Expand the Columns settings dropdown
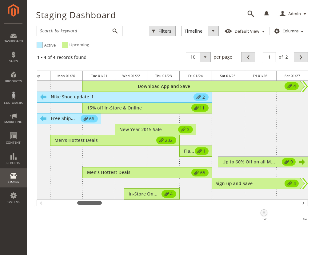 [x=289, y=31]
